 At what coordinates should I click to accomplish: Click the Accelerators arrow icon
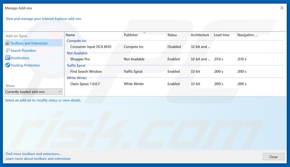[x=8, y=58]
